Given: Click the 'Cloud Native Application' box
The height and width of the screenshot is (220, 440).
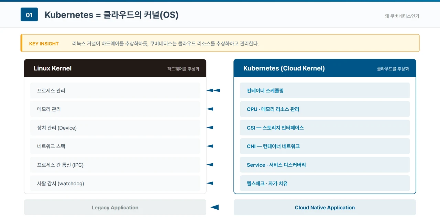Looking at the screenshot, I should 325,207.
